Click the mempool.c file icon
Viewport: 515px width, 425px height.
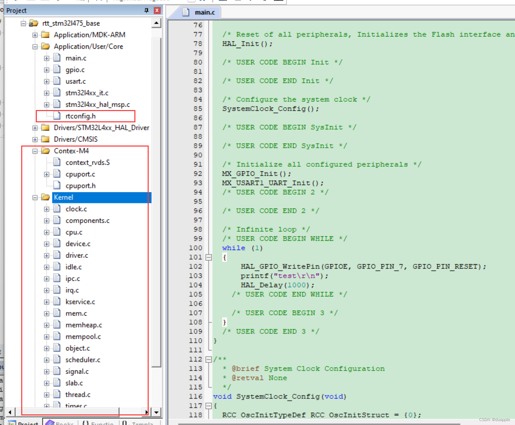(x=57, y=336)
